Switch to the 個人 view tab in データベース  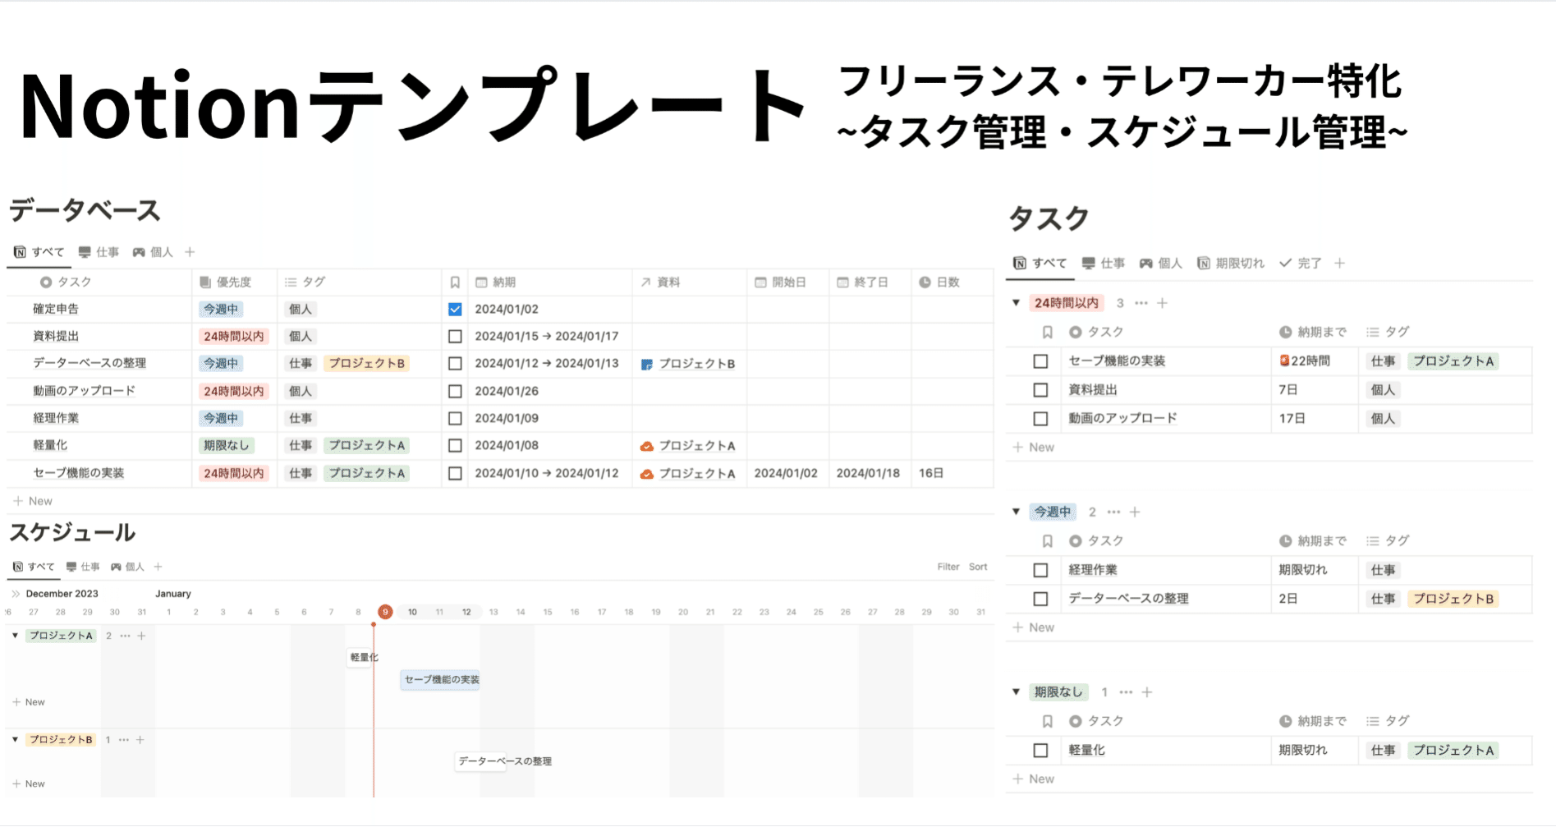pos(161,252)
